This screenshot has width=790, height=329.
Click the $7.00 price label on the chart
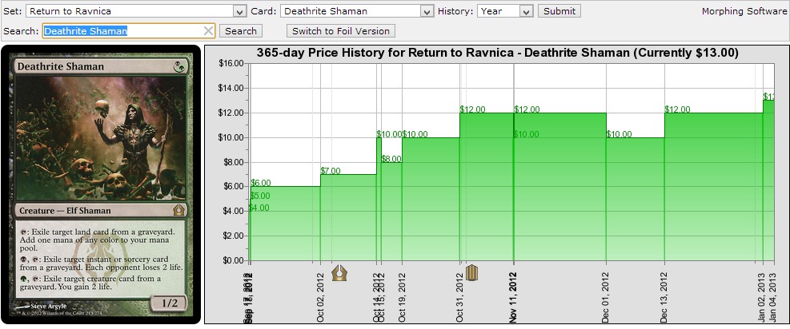(x=331, y=171)
